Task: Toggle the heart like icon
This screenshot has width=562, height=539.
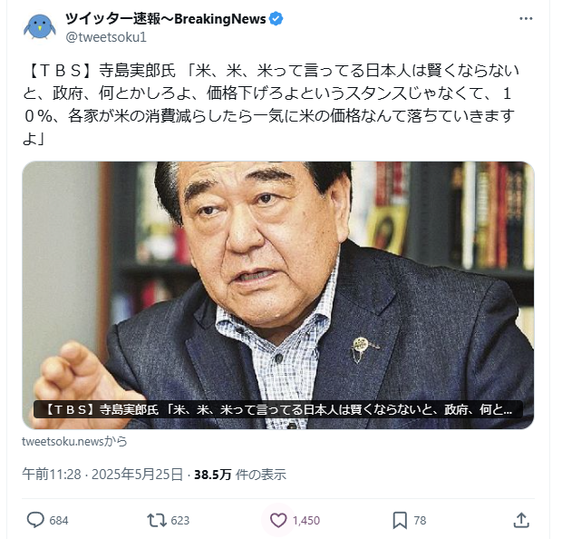Action: pos(278,520)
